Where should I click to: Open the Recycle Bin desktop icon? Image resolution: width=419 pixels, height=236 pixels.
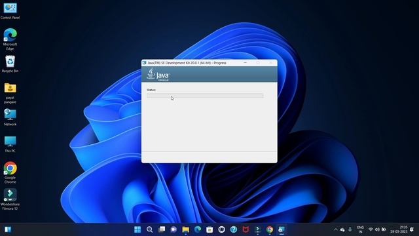tap(10, 64)
